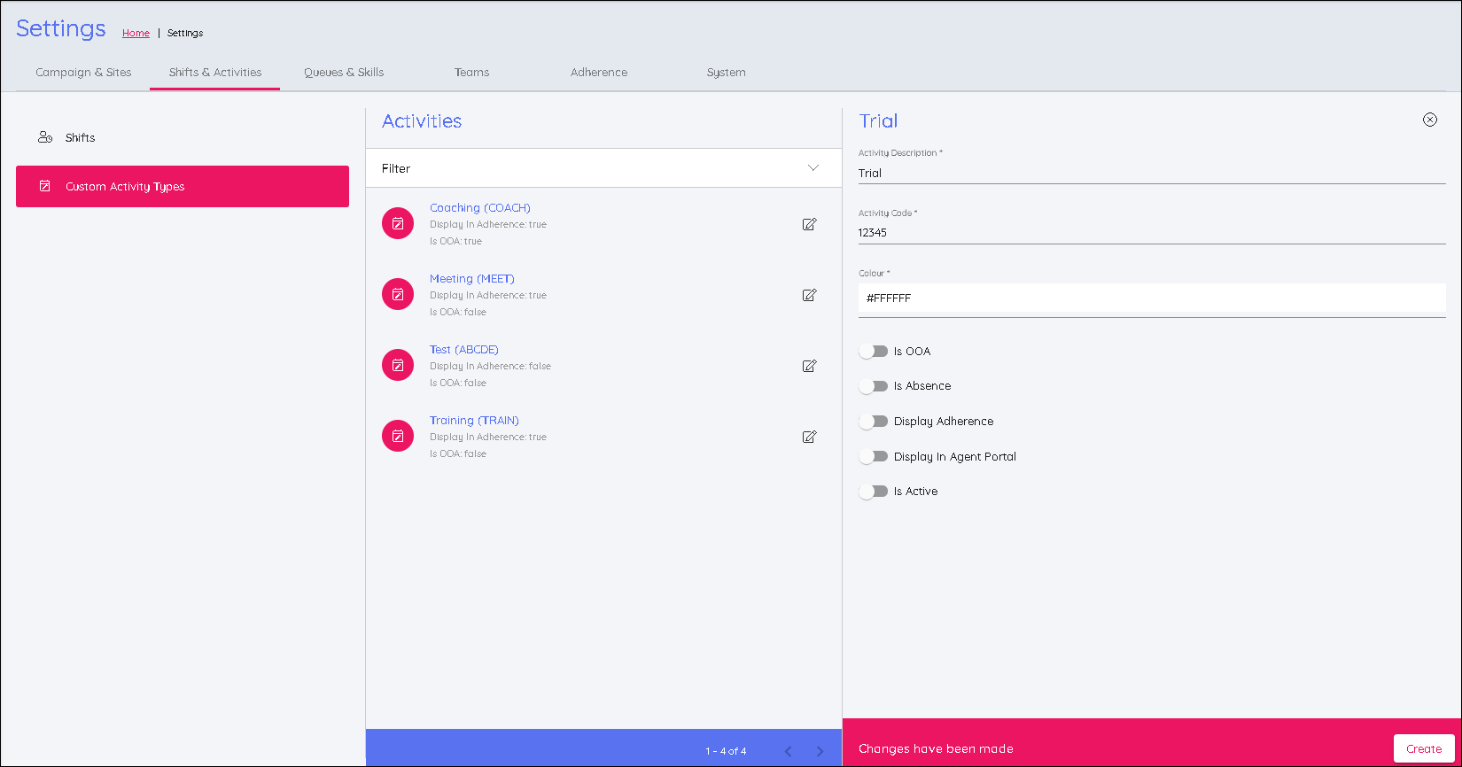This screenshot has width=1462, height=767.
Task: Edit the Training (TRAIN) activity
Action: [809, 437]
